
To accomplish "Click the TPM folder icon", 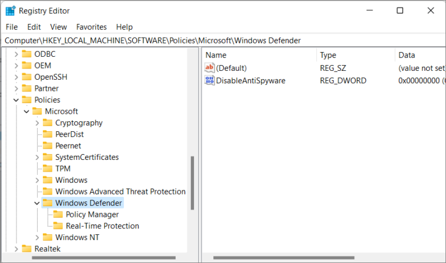I will [x=48, y=169].
